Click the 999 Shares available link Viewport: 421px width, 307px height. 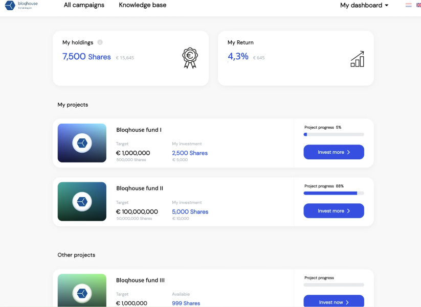coord(186,303)
